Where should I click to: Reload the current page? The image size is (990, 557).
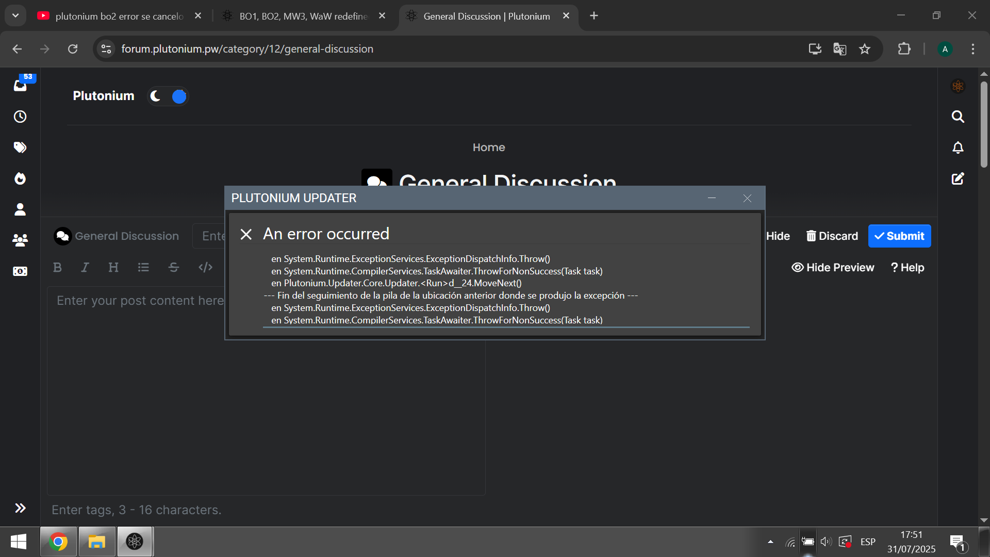pyautogui.click(x=73, y=49)
